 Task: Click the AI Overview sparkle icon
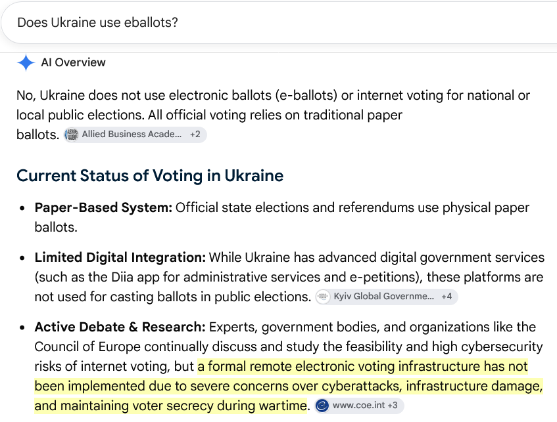click(26, 63)
